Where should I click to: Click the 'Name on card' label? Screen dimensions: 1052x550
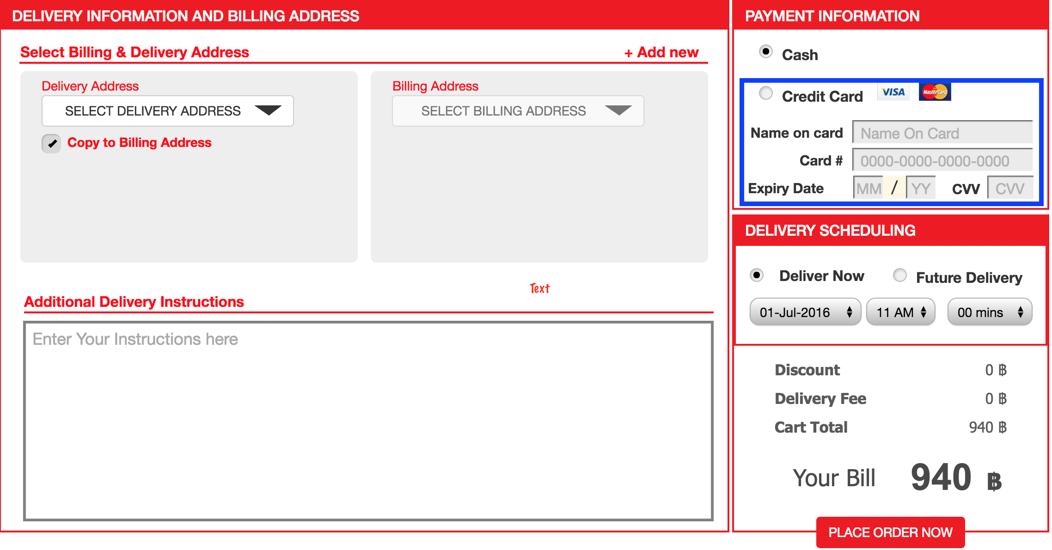click(797, 133)
